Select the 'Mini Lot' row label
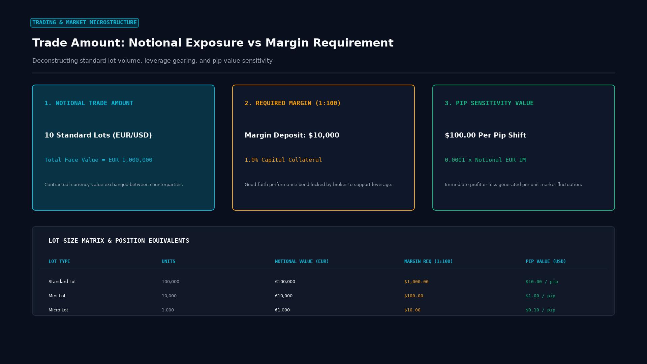The height and width of the screenshot is (364, 647). point(57,296)
